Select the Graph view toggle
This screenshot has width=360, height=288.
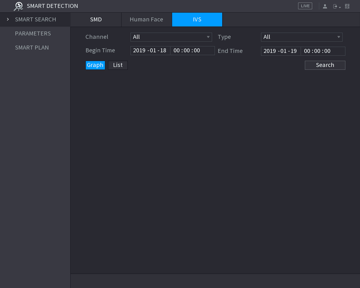pyautogui.click(x=95, y=65)
